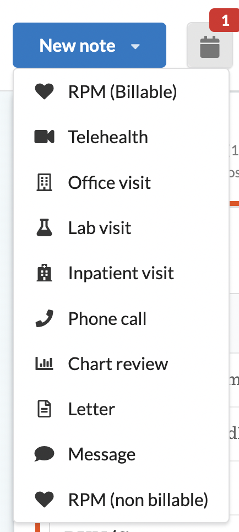Click the phone handset icon
The width and height of the screenshot is (239, 532).
click(x=44, y=318)
